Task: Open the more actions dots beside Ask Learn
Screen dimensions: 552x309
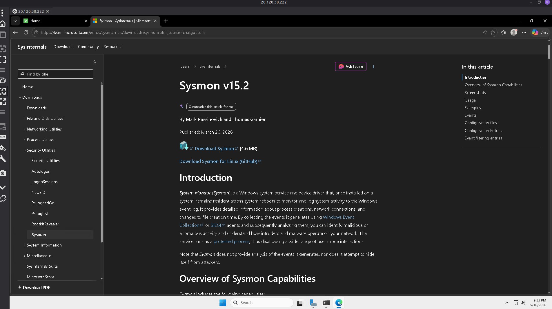Action: click(373, 67)
